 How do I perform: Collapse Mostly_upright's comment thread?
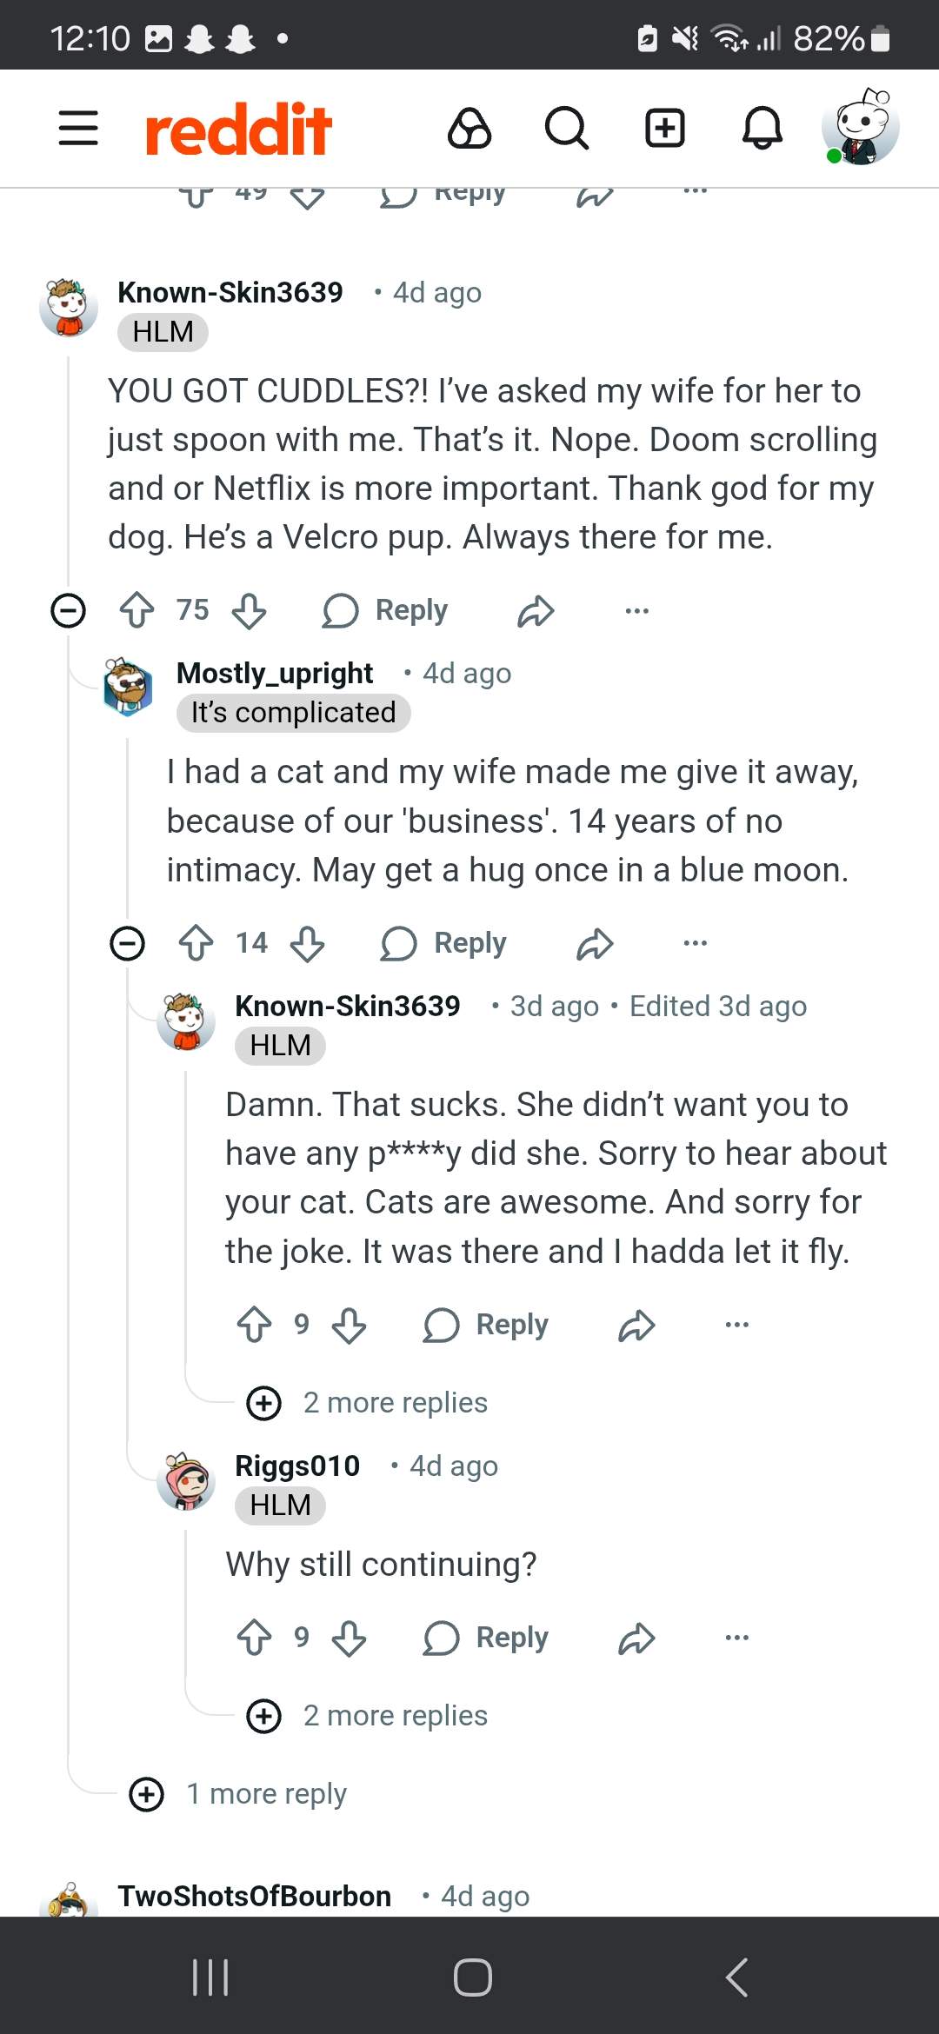click(x=129, y=943)
